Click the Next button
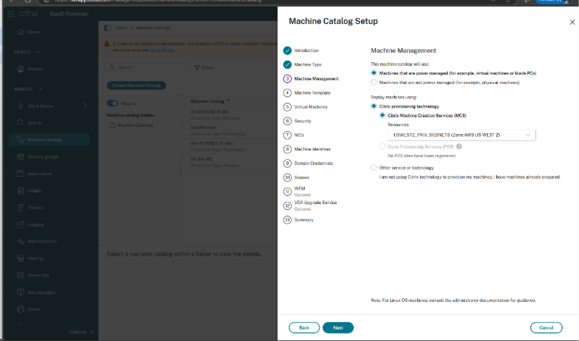 pos(338,328)
